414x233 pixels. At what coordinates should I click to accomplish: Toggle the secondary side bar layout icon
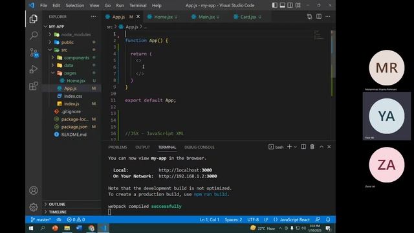290,5
